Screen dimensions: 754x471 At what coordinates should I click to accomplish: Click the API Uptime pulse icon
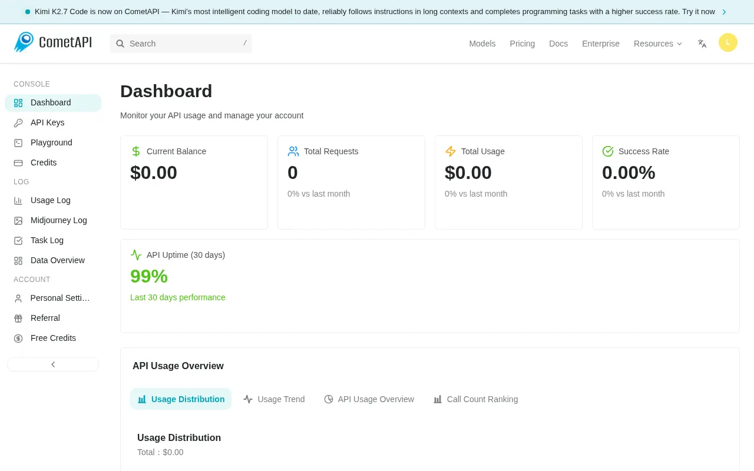pyautogui.click(x=136, y=255)
